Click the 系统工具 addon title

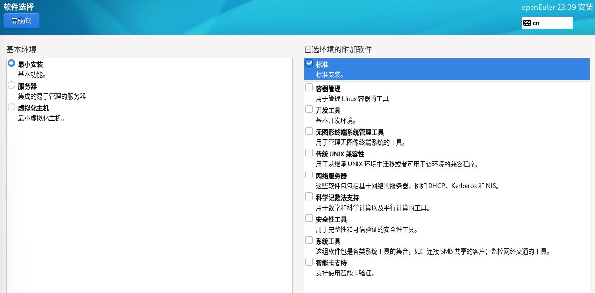click(328, 241)
